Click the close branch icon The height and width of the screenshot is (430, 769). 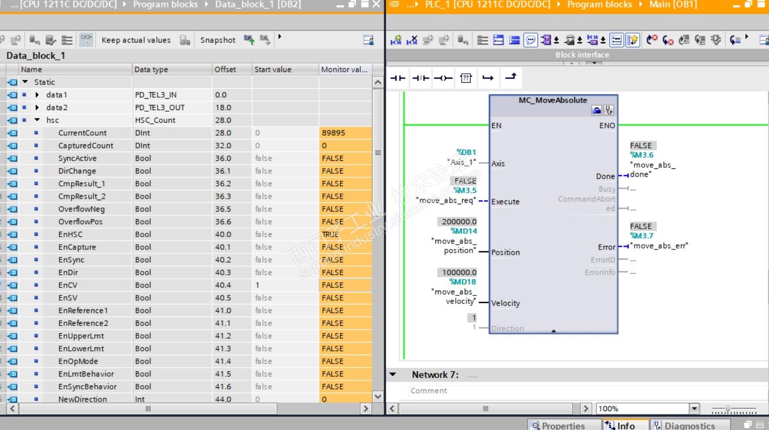[x=511, y=77]
